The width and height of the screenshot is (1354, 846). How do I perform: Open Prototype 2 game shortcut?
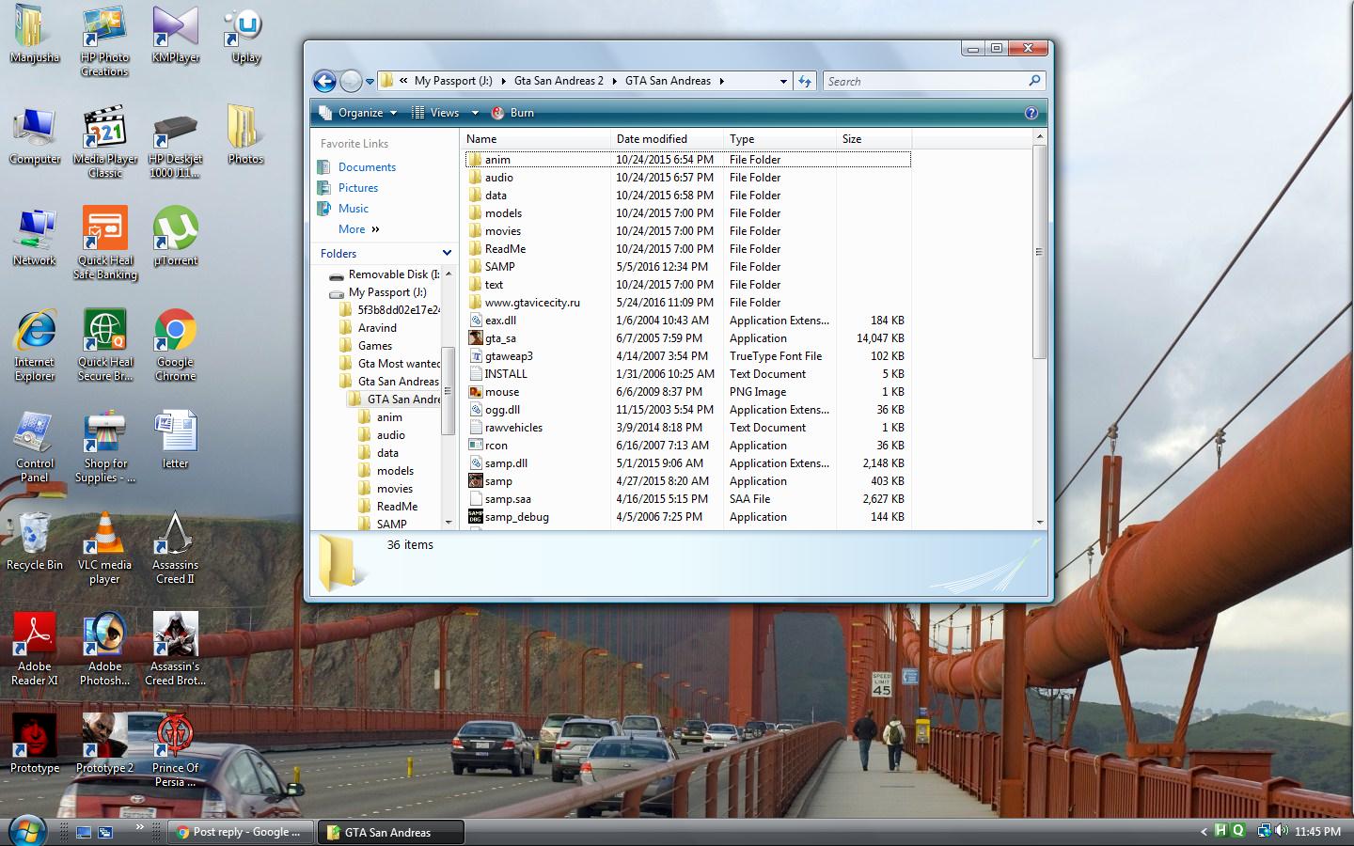click(104, 744)
